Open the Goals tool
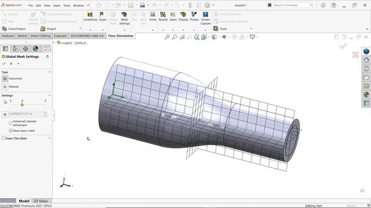This screenshot has width=371, height=208. pyautogui.click(x=103, y=17)
